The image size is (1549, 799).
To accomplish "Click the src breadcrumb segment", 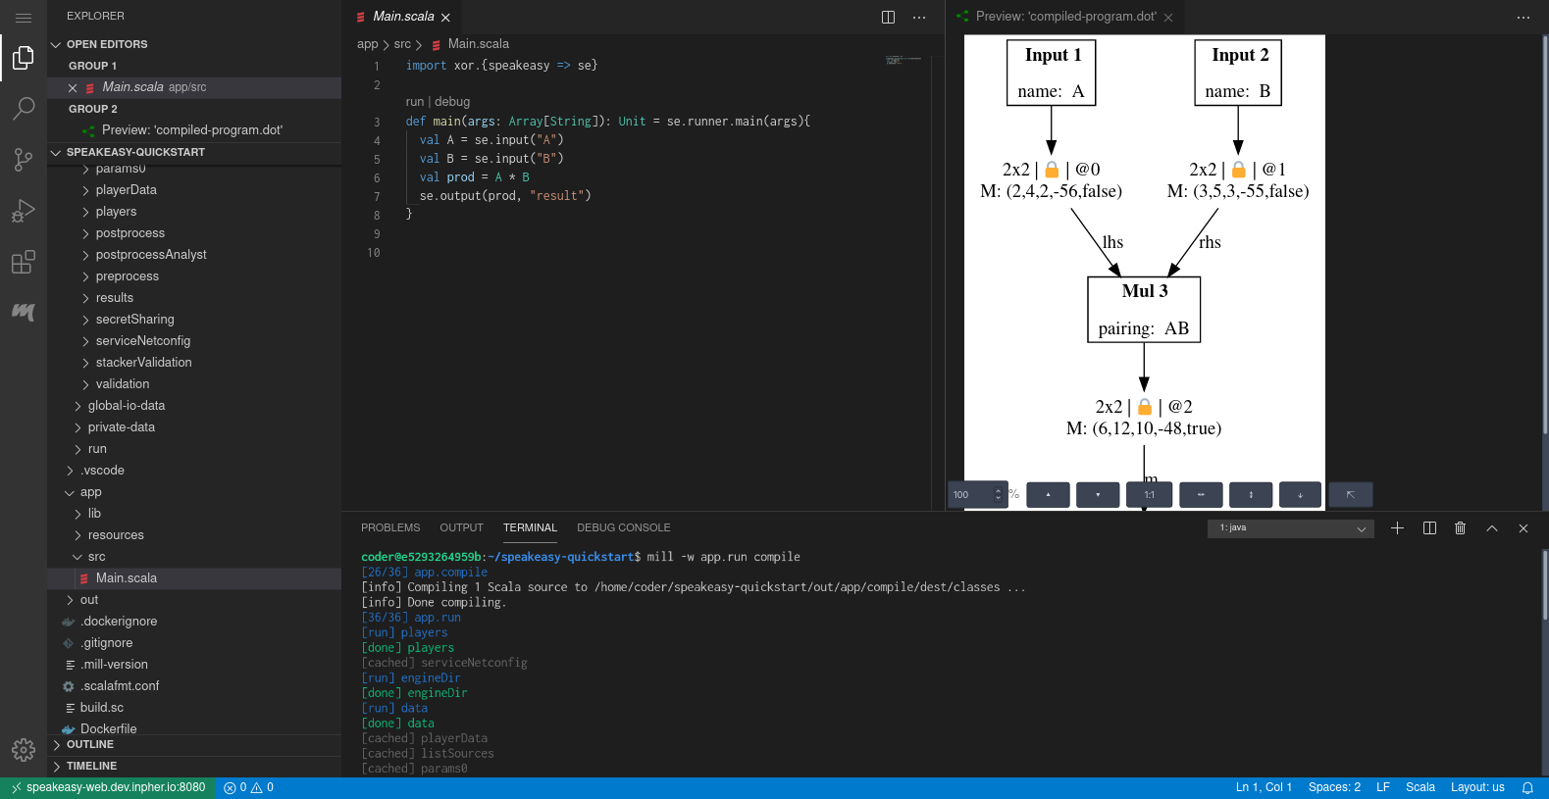I will pyautogui.click(x=402, y=44).
